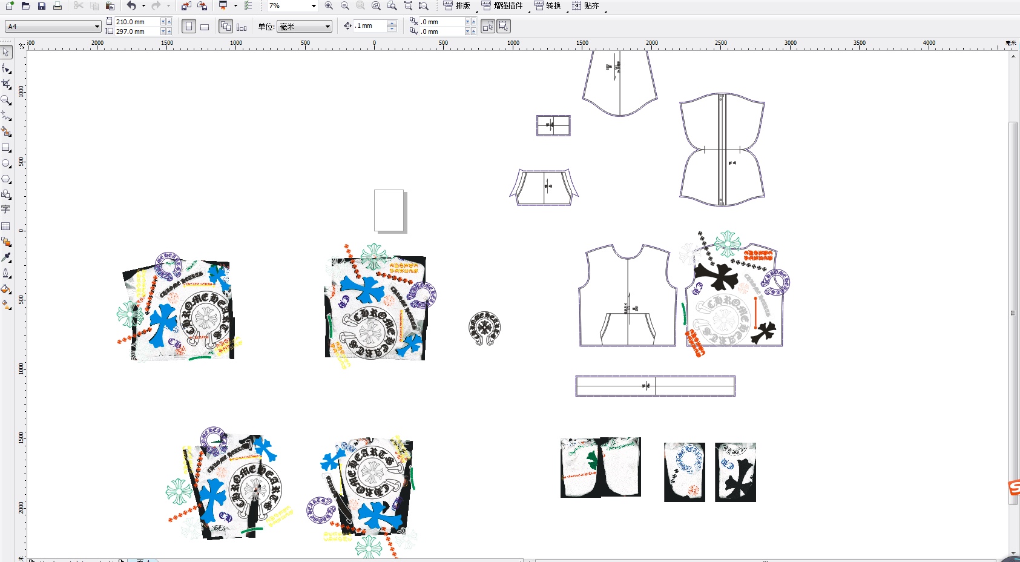Click the Zoom In magnifier
The image size is (1020, 562).
click(x=329, y=6)
